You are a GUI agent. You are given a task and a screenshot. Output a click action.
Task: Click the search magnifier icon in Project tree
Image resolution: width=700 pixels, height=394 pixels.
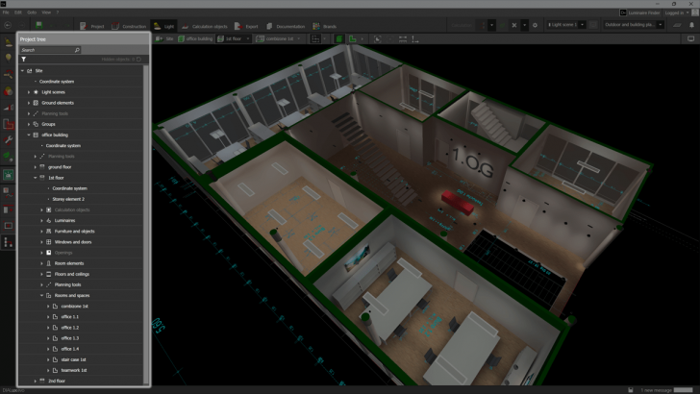coord(77,50)
